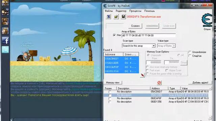
Task: Click the Cheat Engine logo icon
Action: [x=207, y=20]
